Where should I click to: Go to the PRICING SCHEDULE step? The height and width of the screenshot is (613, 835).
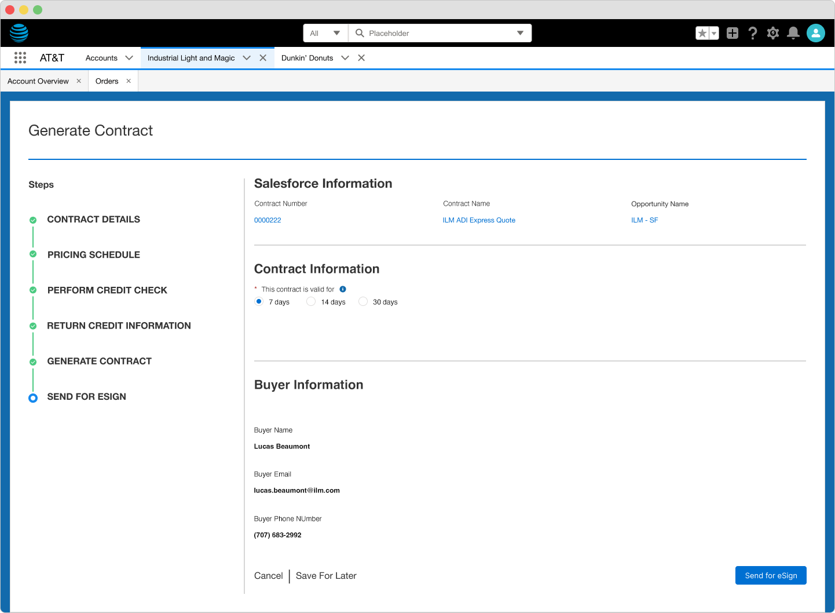(x=94, y=255)
